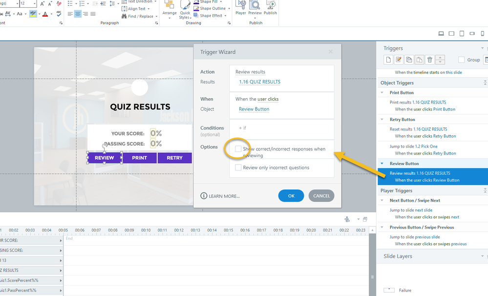Increase font size with grow icon
Screen dimensions: 488x296
click(42, 4)
